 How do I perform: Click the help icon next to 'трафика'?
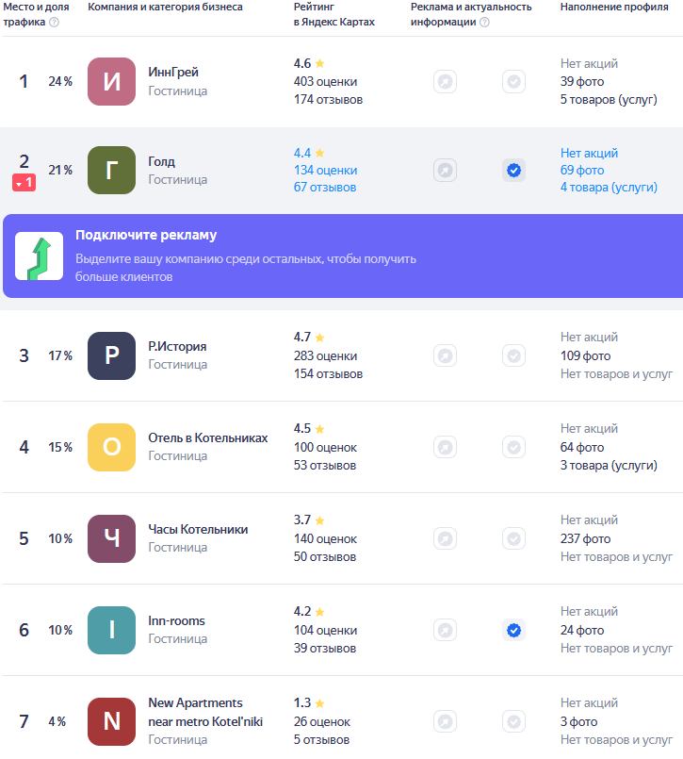[55, 23]
